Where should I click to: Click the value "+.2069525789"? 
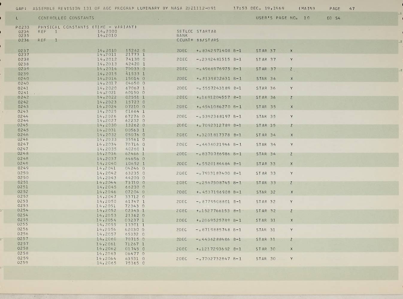pos(213,220)
